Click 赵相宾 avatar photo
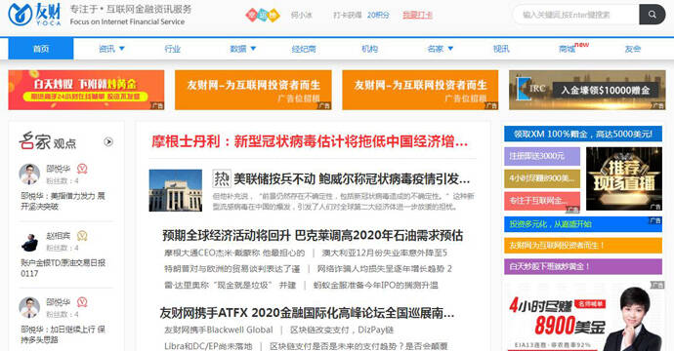This screenshot has width=674, height=351. 29,241
